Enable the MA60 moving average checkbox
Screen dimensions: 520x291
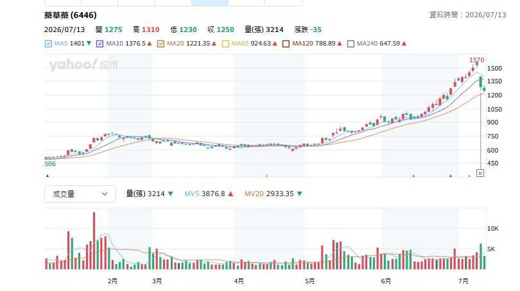point(225,44)
